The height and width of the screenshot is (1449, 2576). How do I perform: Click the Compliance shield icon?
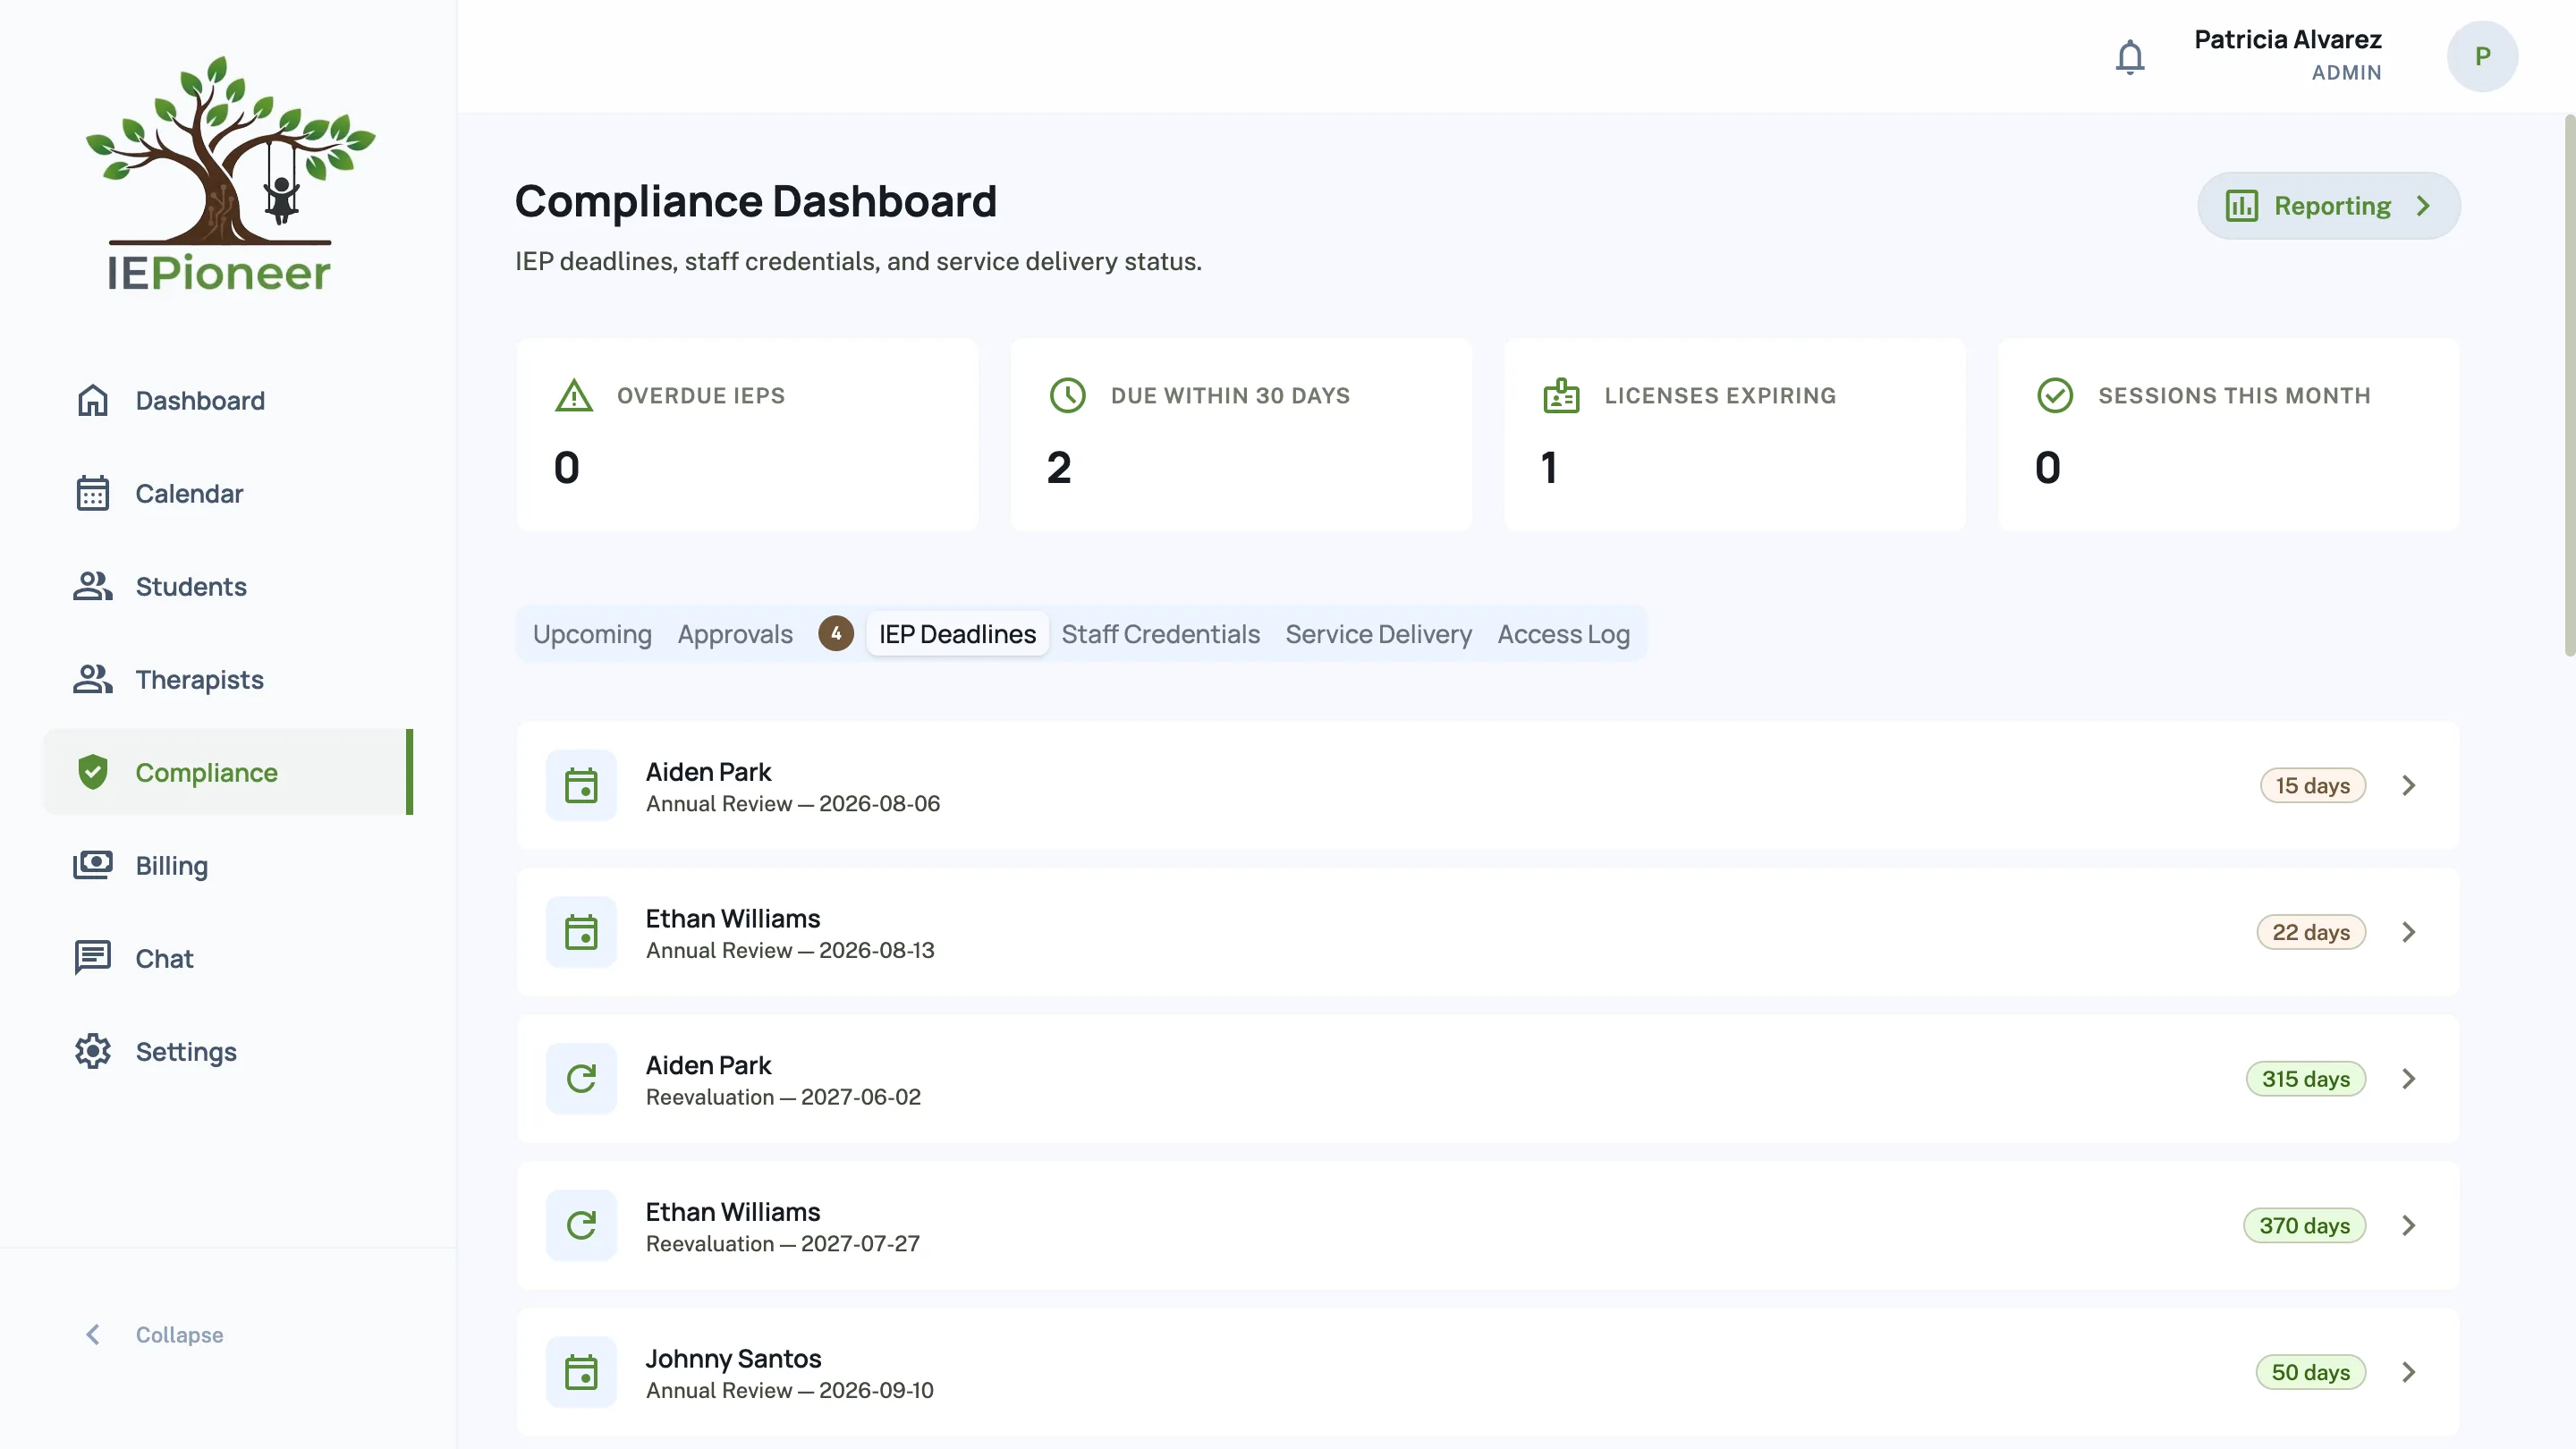pos(93,772)
